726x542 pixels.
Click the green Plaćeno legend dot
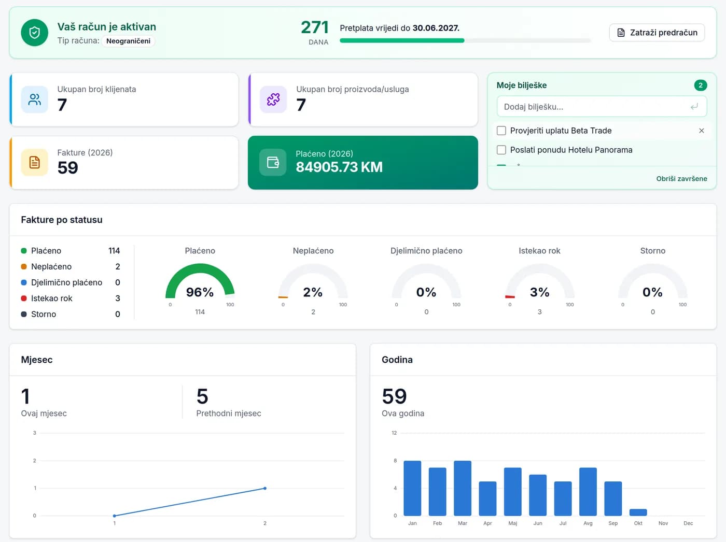pos(24,251)
